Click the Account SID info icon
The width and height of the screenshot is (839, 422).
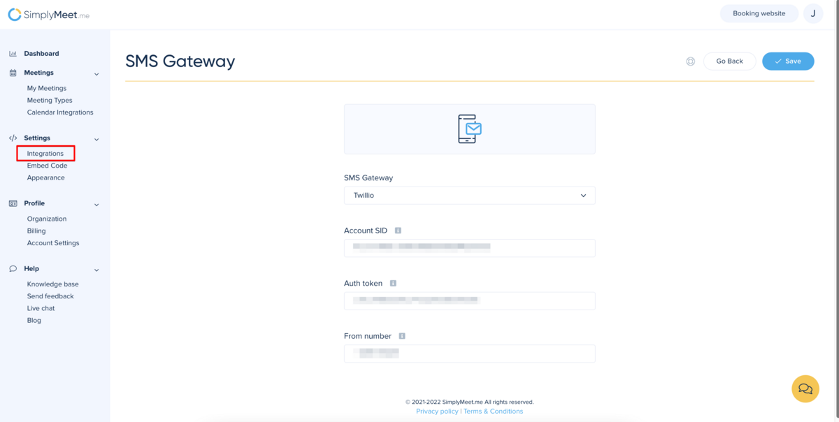click(x=398, y=231)
